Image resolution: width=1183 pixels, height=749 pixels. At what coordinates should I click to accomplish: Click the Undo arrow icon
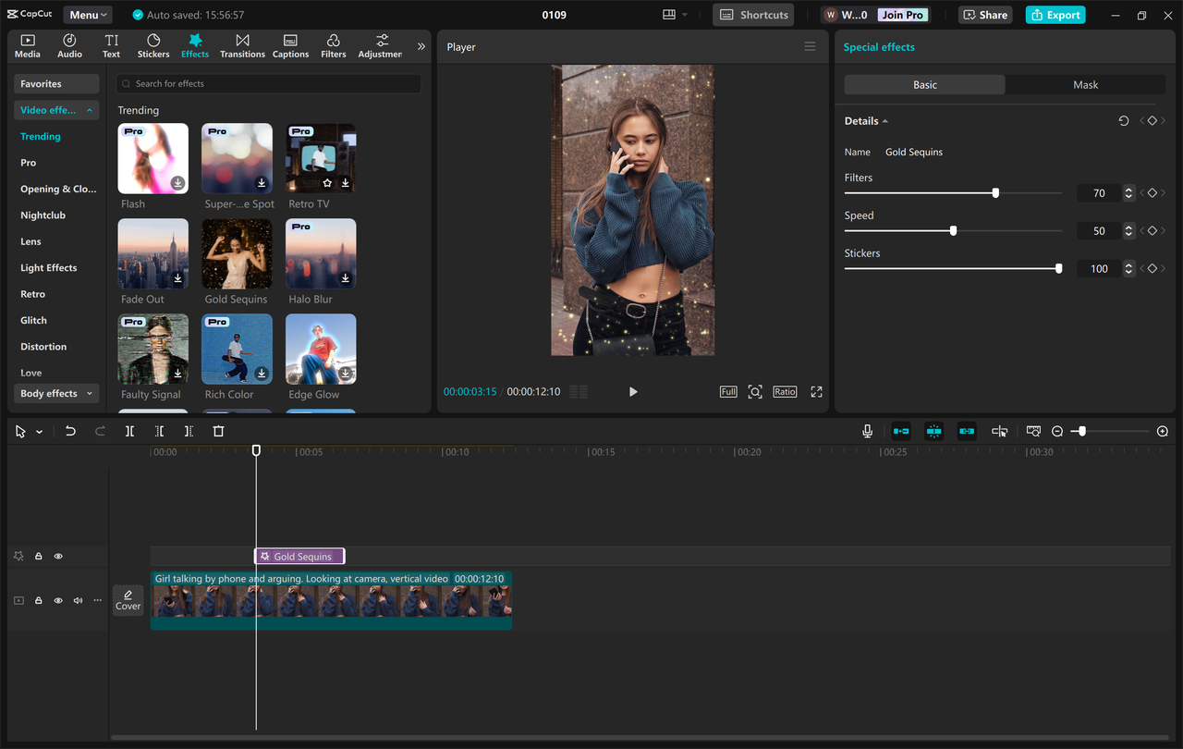pyautogui.click(x=71, y=430)
